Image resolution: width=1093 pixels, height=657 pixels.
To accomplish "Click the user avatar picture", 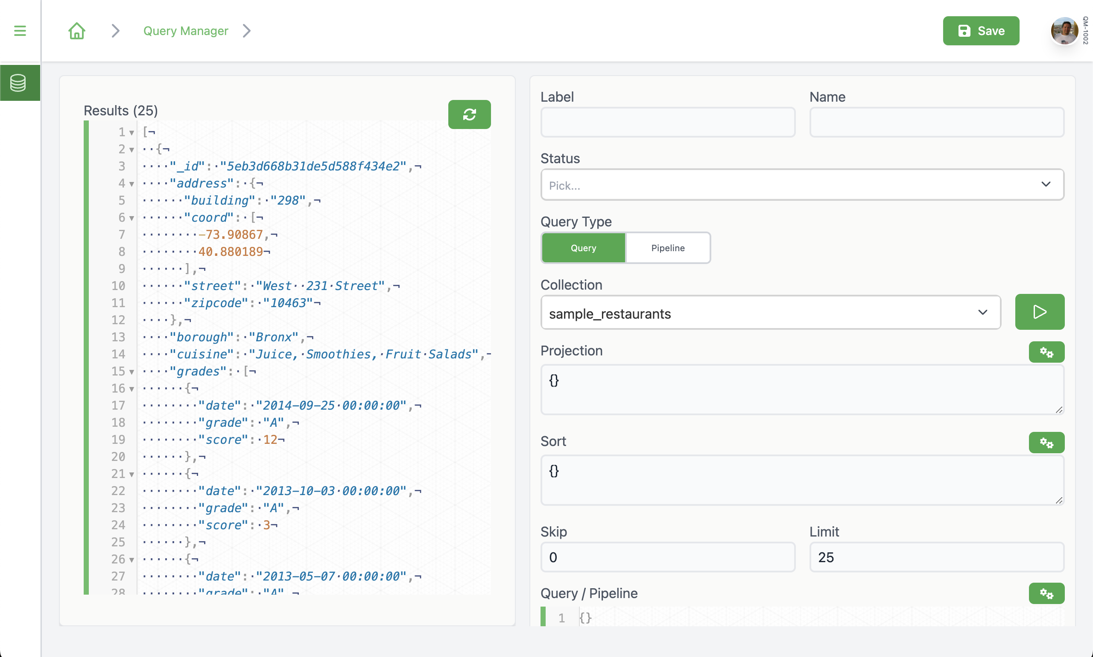I will pyautogui.click(x=1065, y=31).
